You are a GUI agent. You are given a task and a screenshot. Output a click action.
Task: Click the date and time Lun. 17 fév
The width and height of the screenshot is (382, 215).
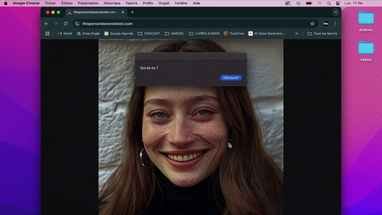point(354,3)
